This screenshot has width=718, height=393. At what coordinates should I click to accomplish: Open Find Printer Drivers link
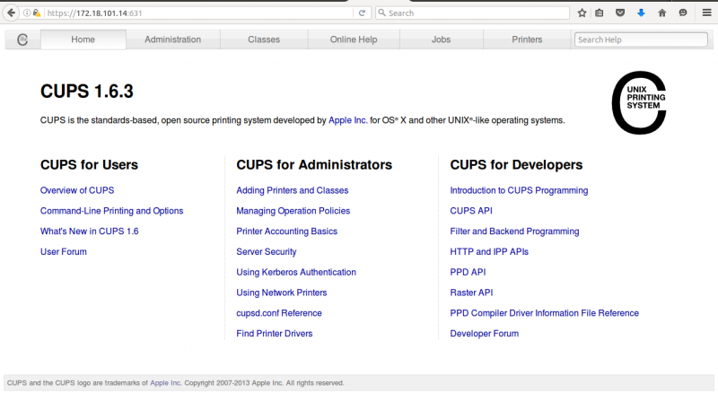(275, 334)
